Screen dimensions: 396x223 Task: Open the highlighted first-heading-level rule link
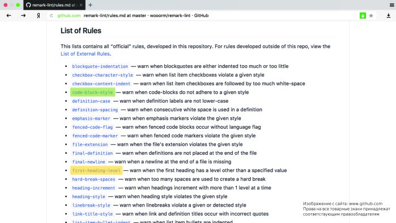96,170
